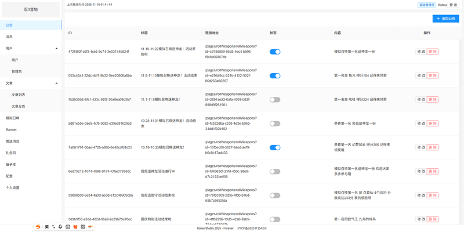464x232 pixels.
Task: Click the Kolou username in header
Action: point(442,5)
